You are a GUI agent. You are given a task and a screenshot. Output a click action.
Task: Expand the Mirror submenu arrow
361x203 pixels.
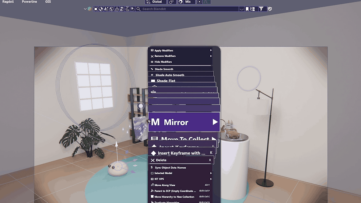click(215, 122)
